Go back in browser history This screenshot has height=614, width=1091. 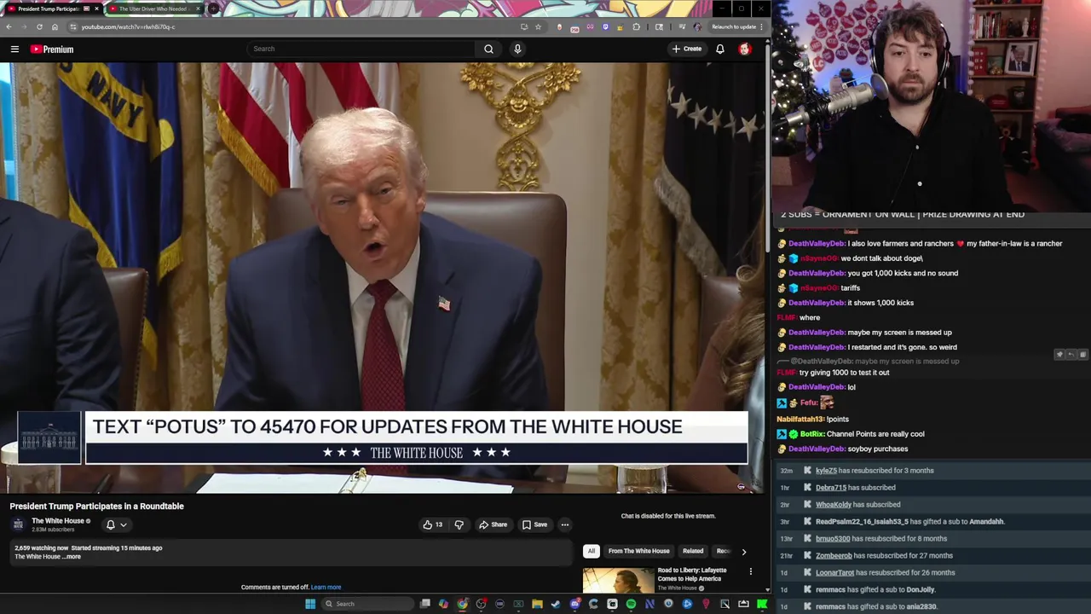[9, 26]
